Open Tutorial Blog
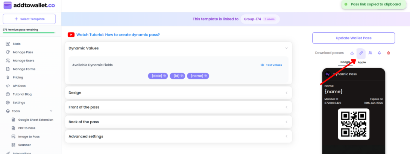Screen dimensions: 410x154 [22, 94]
